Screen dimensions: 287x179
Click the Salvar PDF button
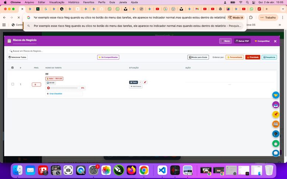point(242,41)
